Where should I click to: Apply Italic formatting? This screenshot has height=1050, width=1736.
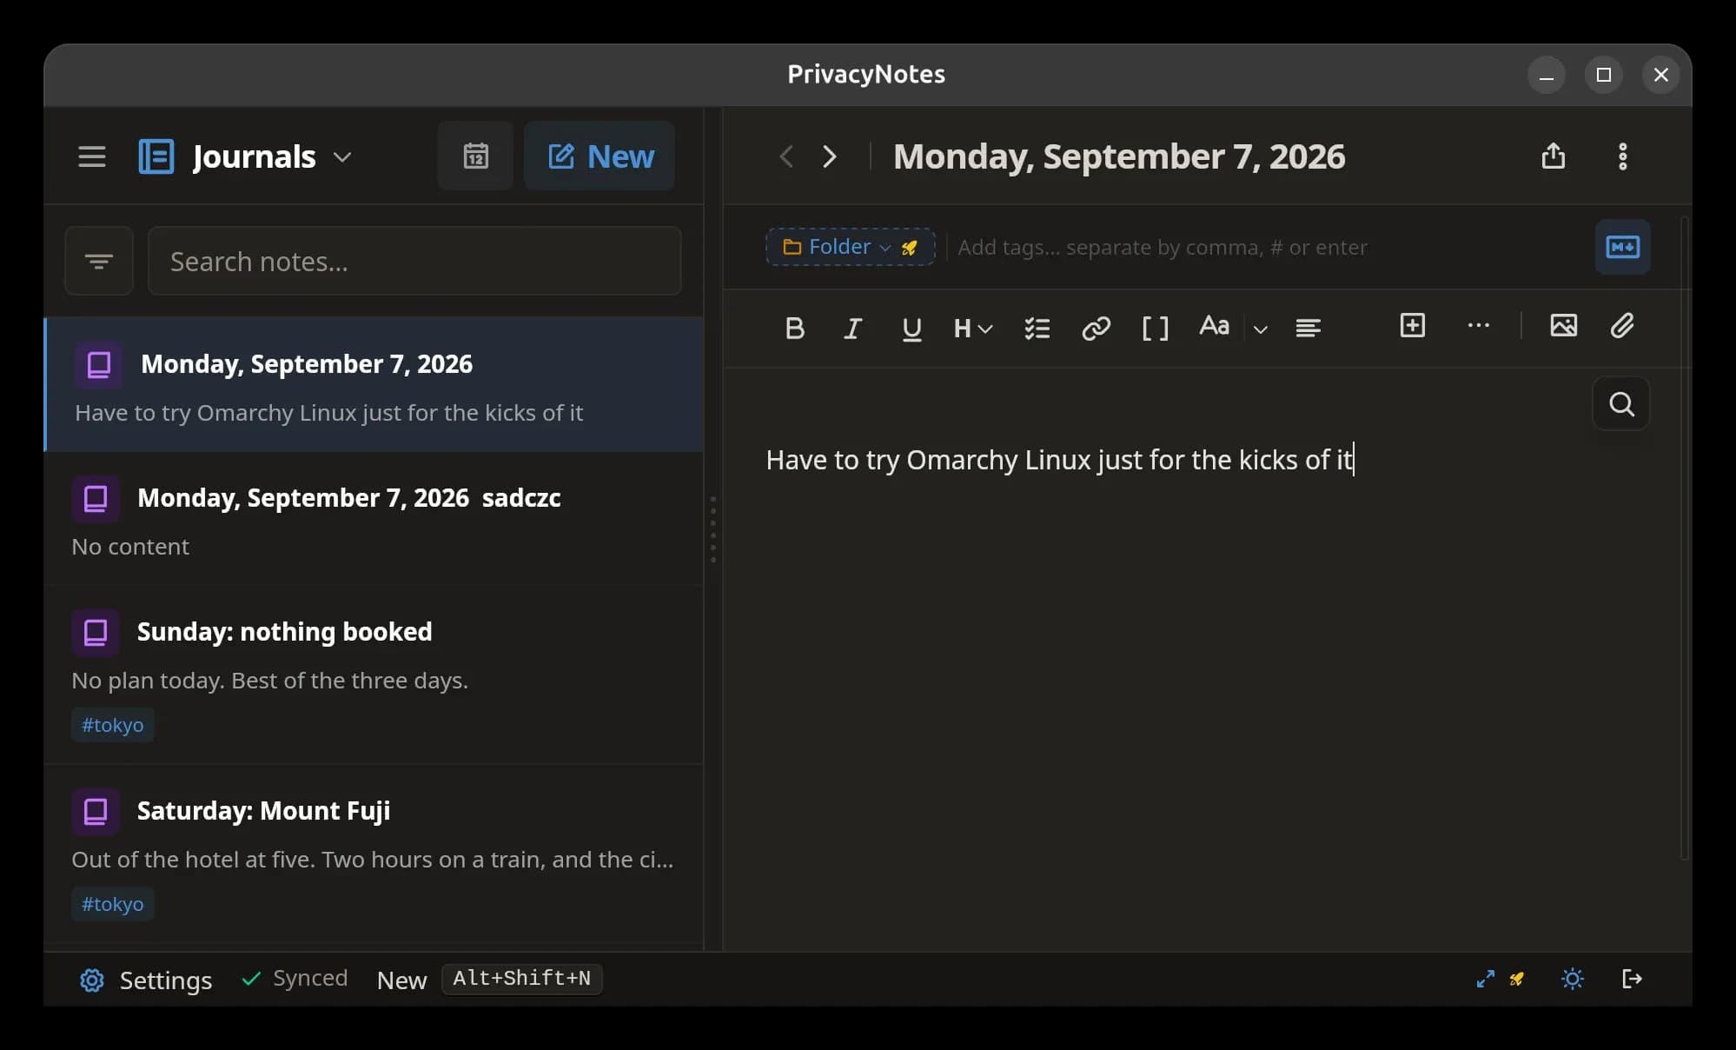853,329
